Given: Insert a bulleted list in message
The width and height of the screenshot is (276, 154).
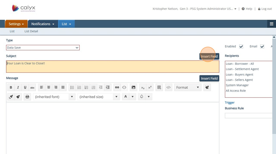Looking at the screenshot, I should 72,88.
